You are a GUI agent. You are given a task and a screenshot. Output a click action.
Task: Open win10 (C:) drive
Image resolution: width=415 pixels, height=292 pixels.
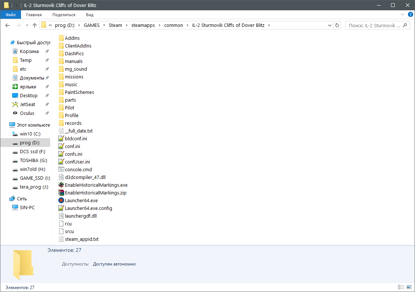30,134
